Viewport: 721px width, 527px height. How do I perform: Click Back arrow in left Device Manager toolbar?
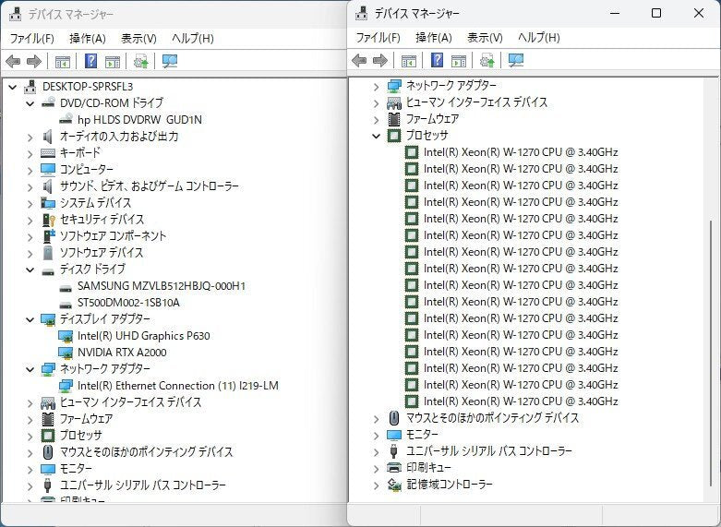13,61
